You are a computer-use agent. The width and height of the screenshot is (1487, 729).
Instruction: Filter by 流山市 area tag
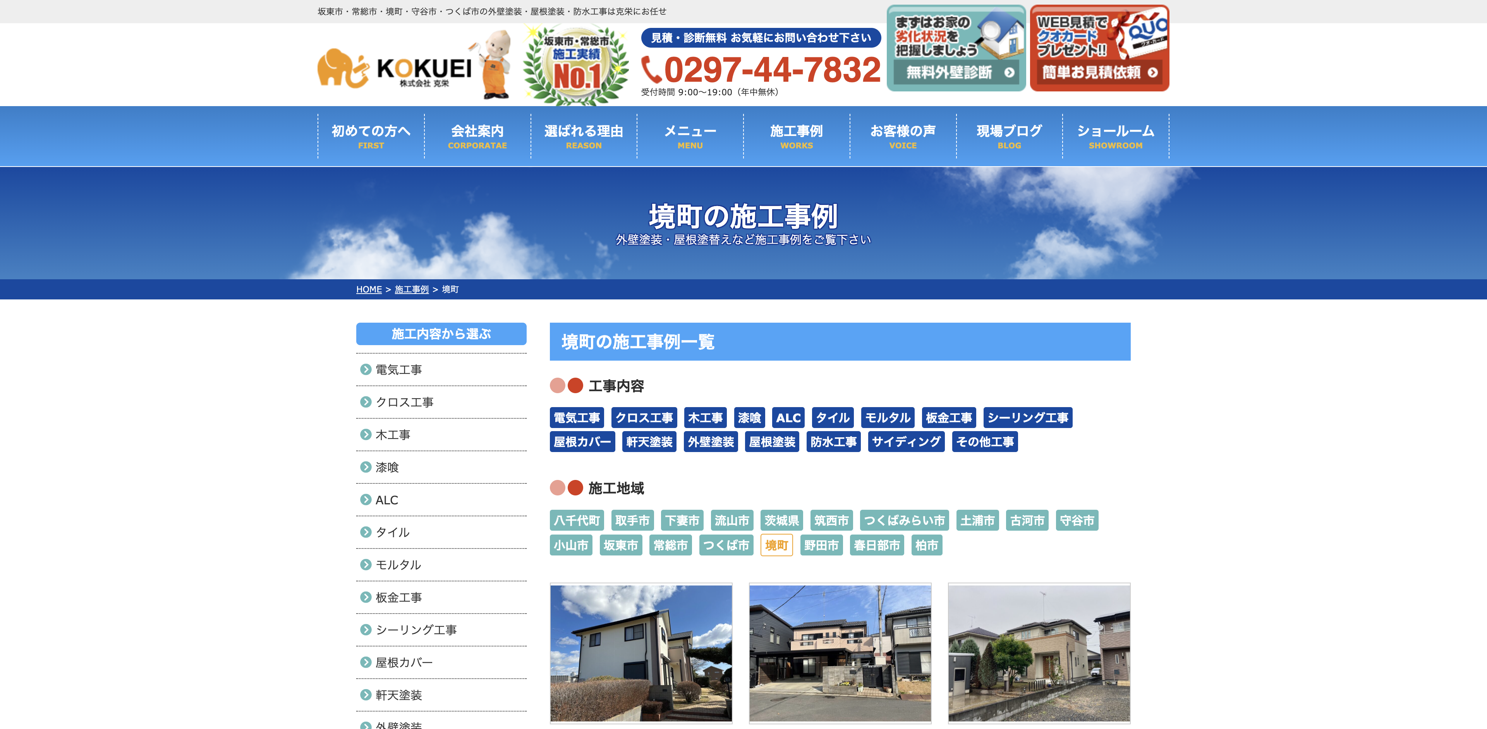[731, 520]
